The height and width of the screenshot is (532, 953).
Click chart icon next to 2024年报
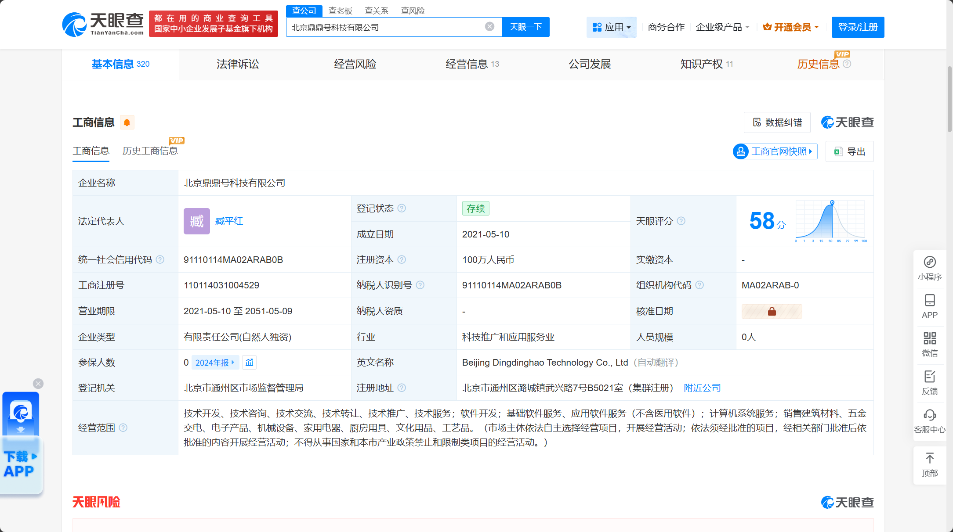(x=250, y=363)
